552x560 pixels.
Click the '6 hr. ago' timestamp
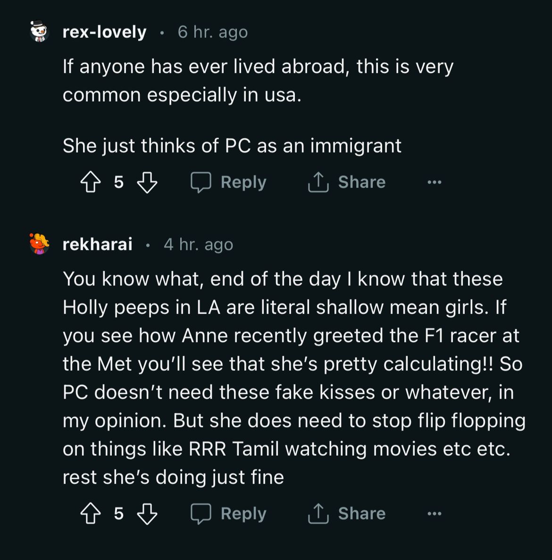point(212,32)
